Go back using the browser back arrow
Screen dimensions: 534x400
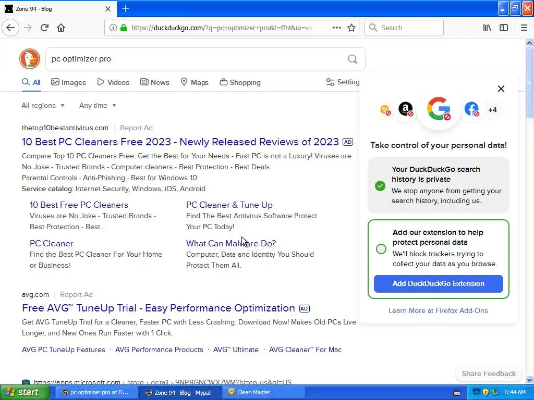(10, 28)
